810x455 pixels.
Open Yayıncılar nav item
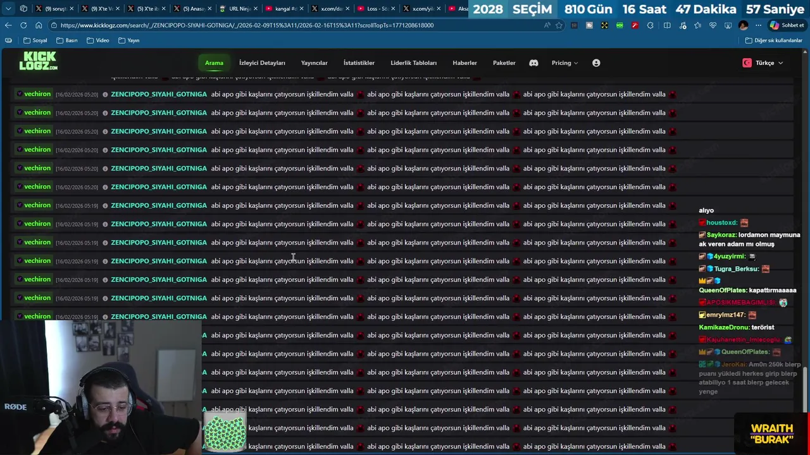point(314,63)
